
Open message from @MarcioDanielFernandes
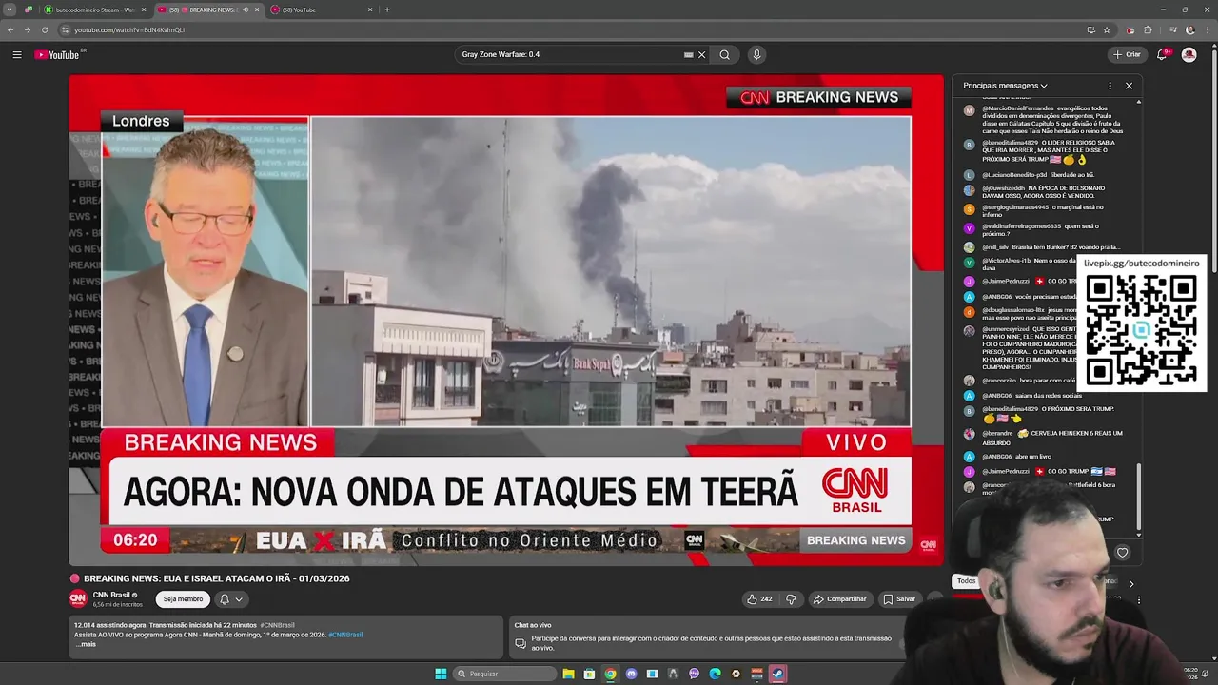coord(1044,119)
